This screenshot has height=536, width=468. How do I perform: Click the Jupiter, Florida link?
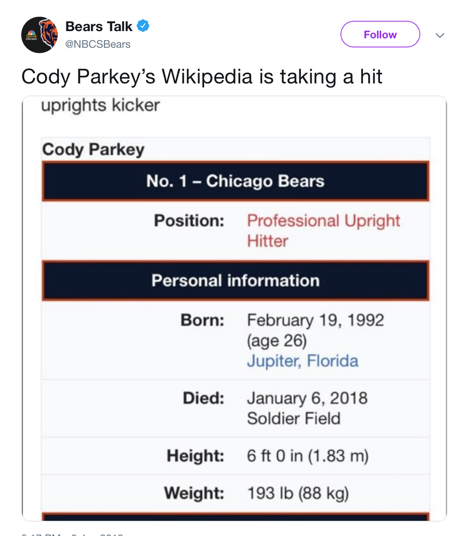tap(302, 360)
